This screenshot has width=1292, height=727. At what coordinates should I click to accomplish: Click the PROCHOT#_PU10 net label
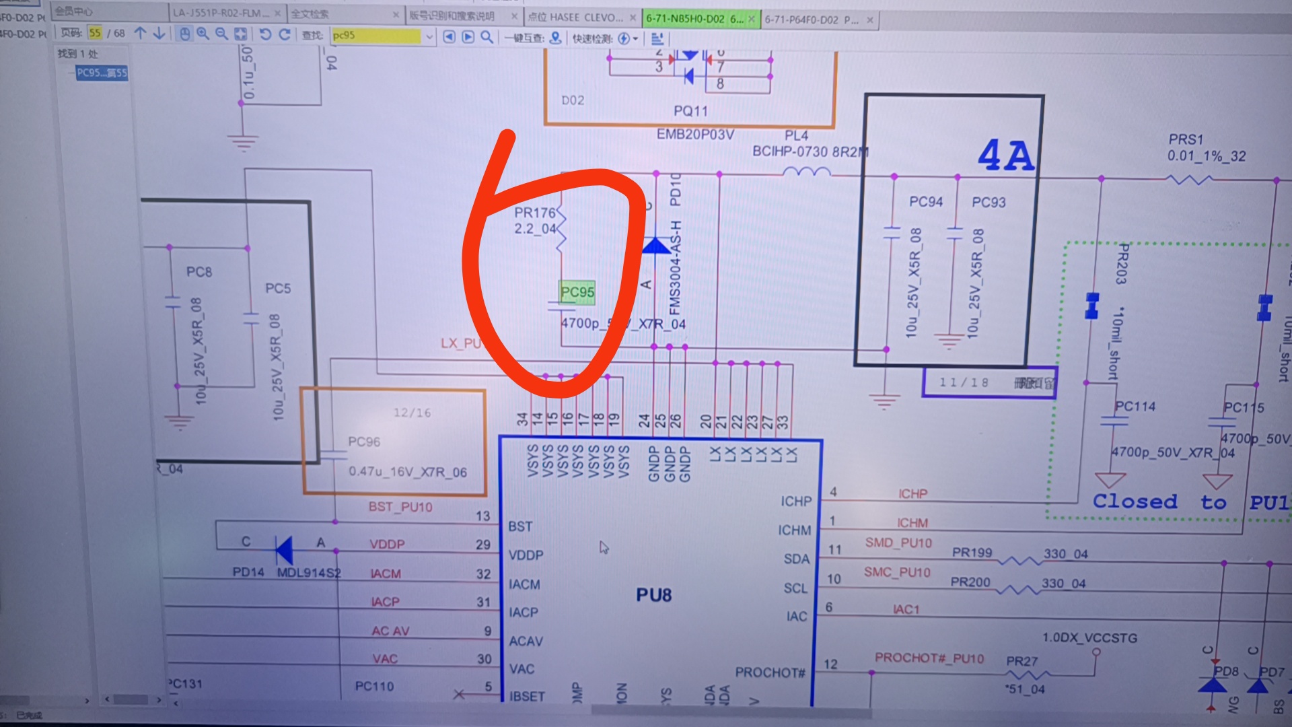(x=929, y=658)
